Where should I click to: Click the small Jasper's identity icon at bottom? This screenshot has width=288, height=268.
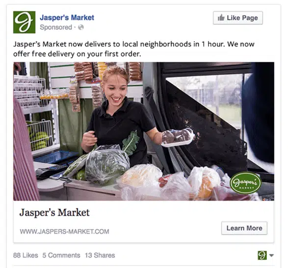coord(262,255)
